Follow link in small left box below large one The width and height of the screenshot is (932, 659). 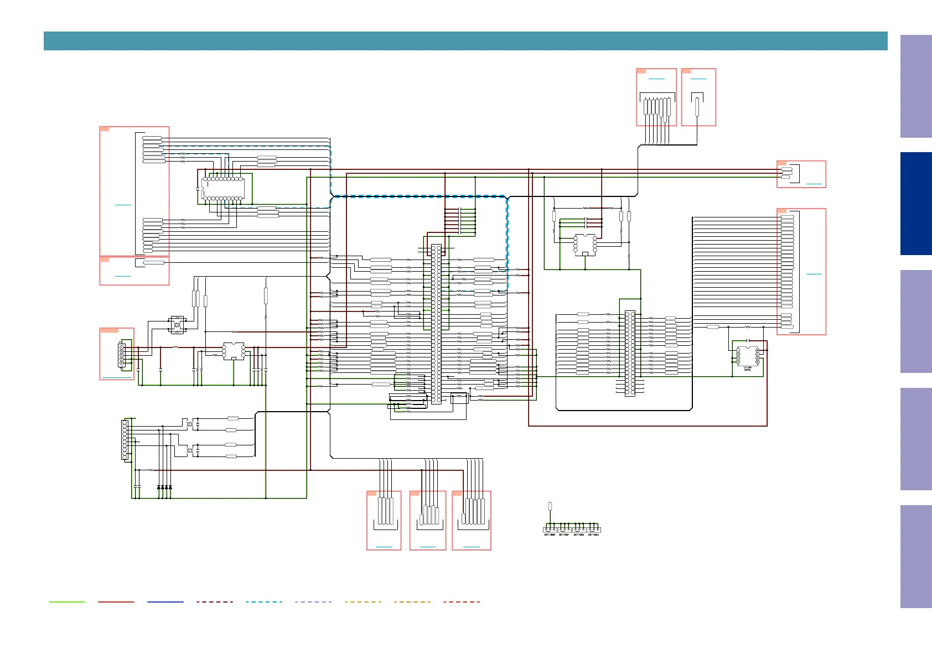(123, 276)
